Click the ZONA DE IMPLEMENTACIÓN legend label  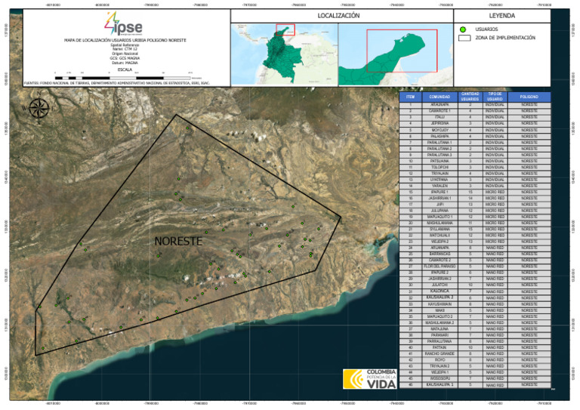point(505,38)
